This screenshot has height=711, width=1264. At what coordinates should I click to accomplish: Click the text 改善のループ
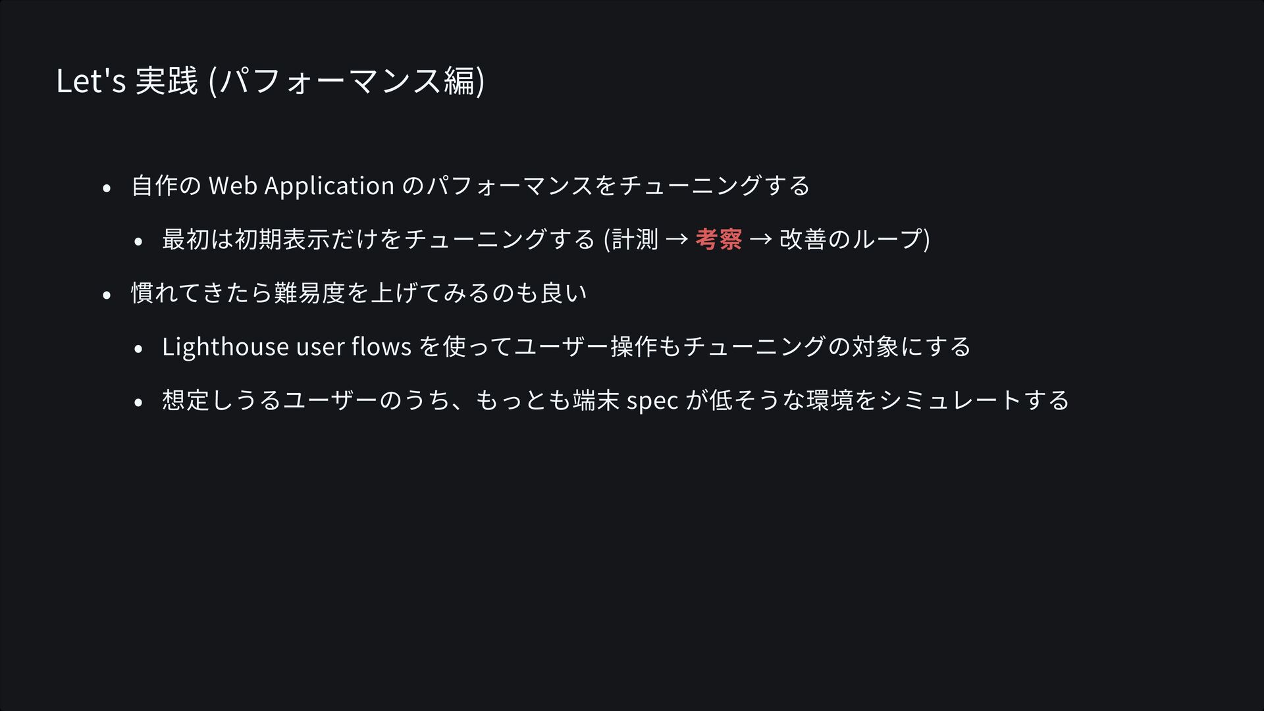click(851, 239)
